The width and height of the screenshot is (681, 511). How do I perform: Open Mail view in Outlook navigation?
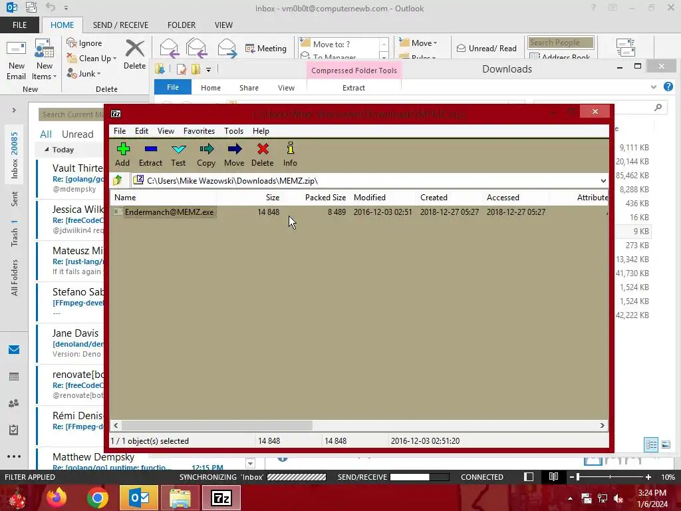click(14, 350)
